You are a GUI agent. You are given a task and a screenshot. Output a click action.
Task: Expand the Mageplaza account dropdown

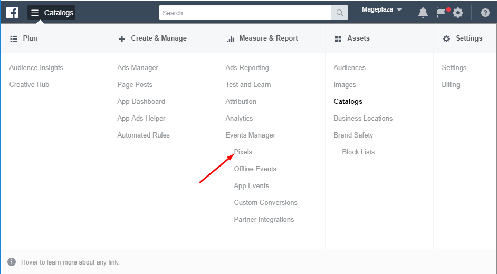tap(382, 9)
